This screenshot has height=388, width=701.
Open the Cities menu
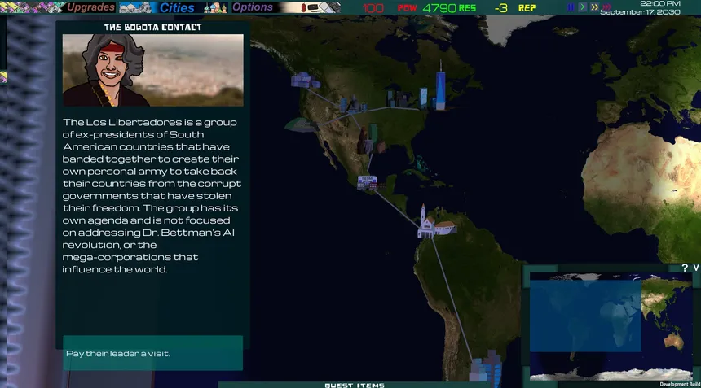pyautogui.click(x=177, y=7)
